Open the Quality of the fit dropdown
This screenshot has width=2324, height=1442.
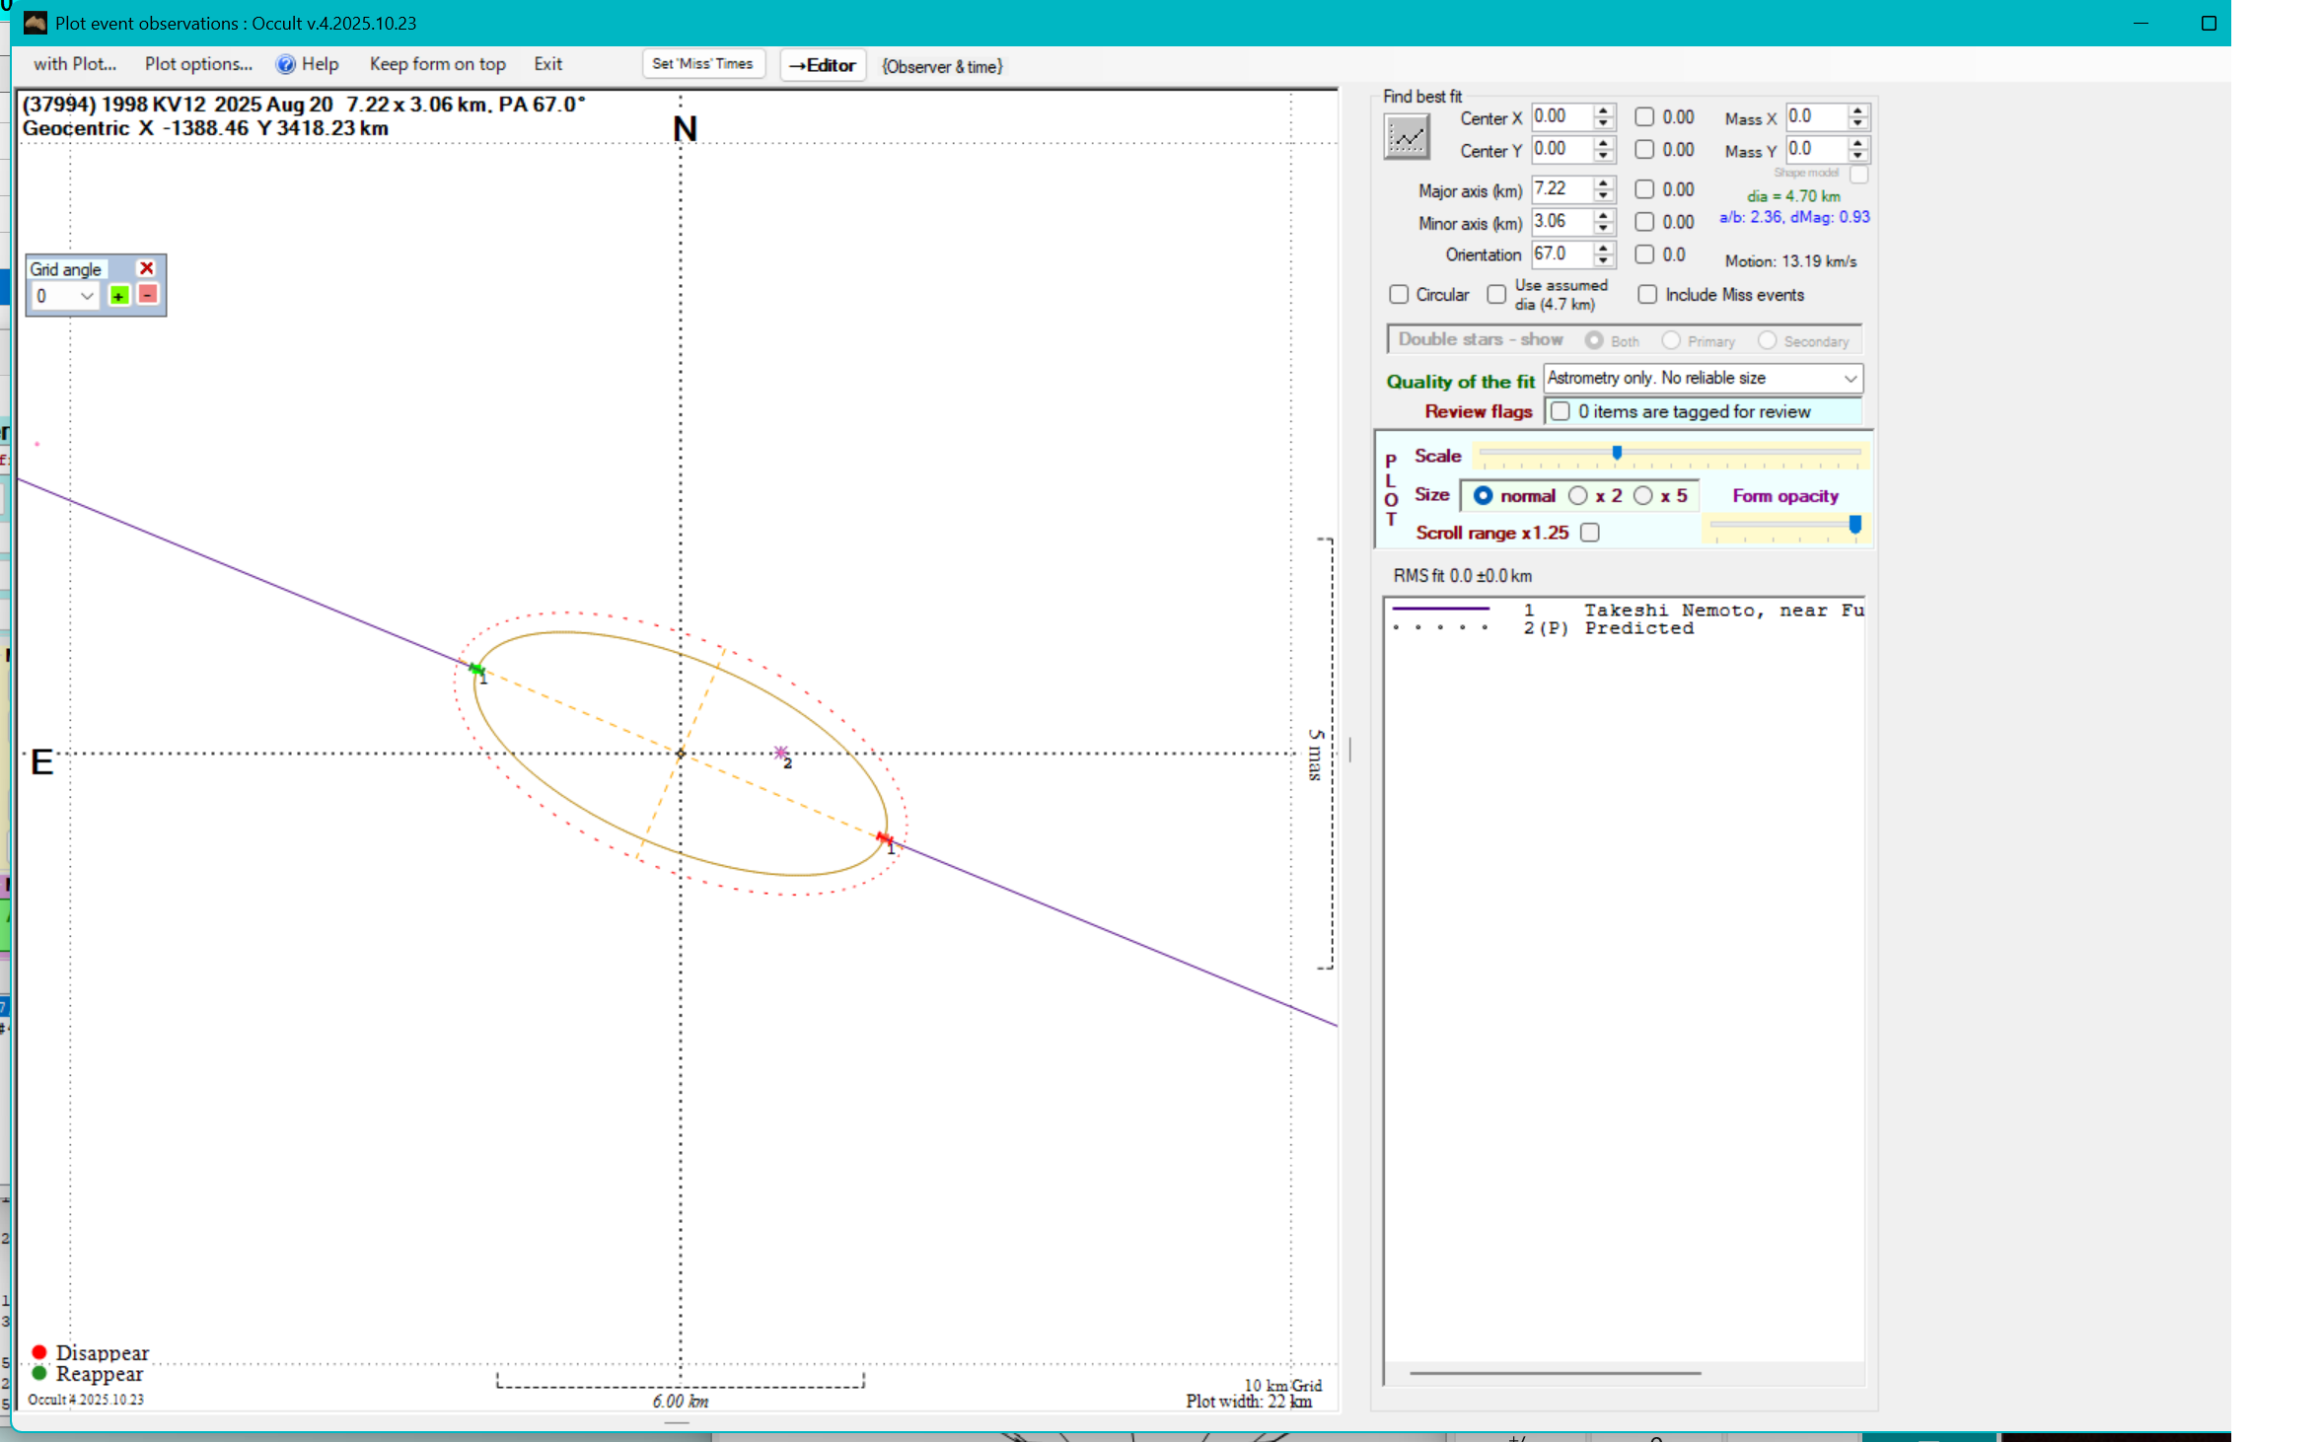click(x=1850, y=378)
